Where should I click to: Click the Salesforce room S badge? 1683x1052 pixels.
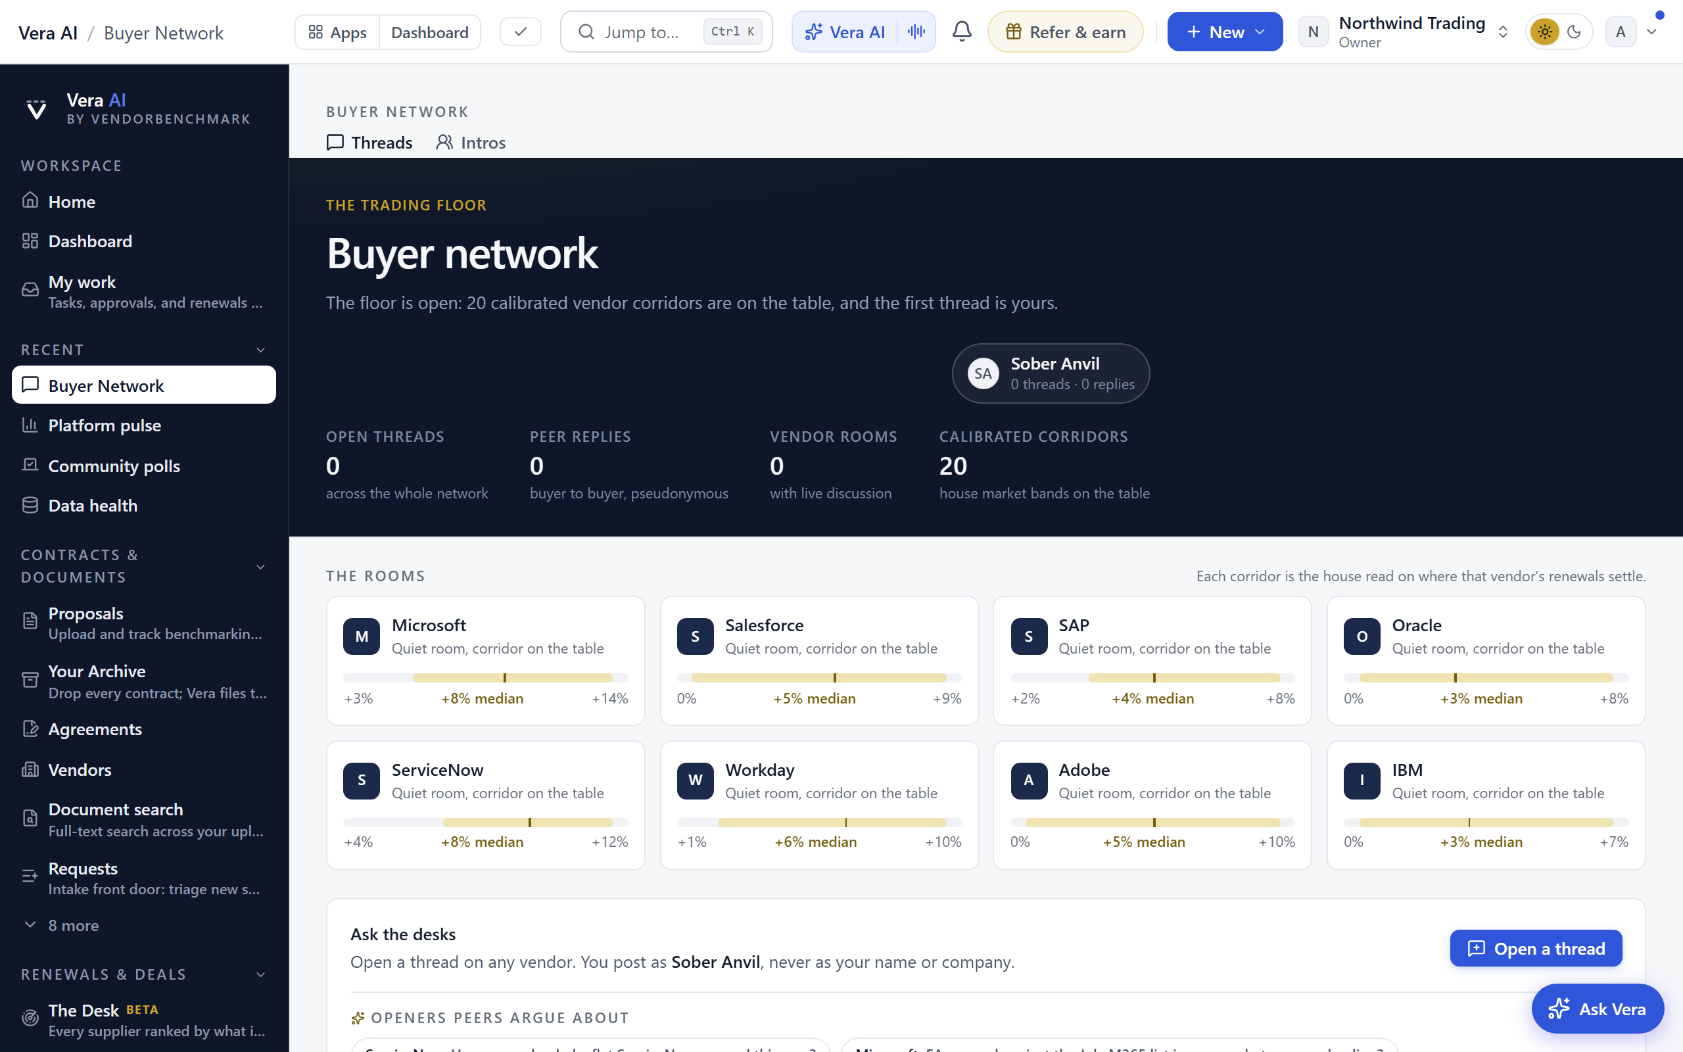coord(696,636)
